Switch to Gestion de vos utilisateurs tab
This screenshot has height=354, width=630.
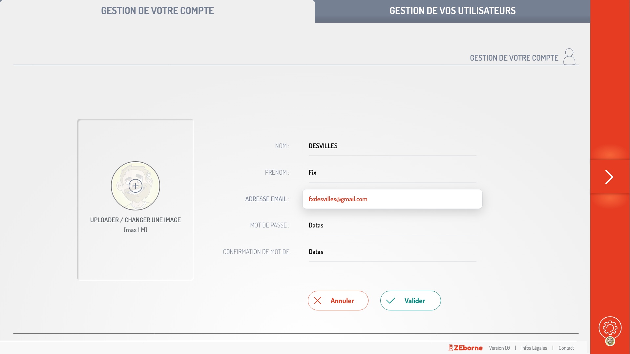click(x=452, y=11)
